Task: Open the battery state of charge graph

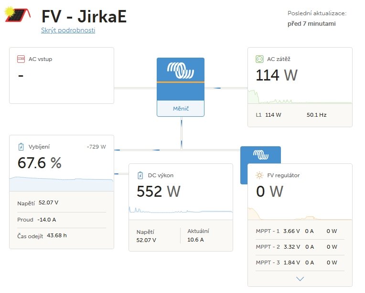Action: [62, 184]
